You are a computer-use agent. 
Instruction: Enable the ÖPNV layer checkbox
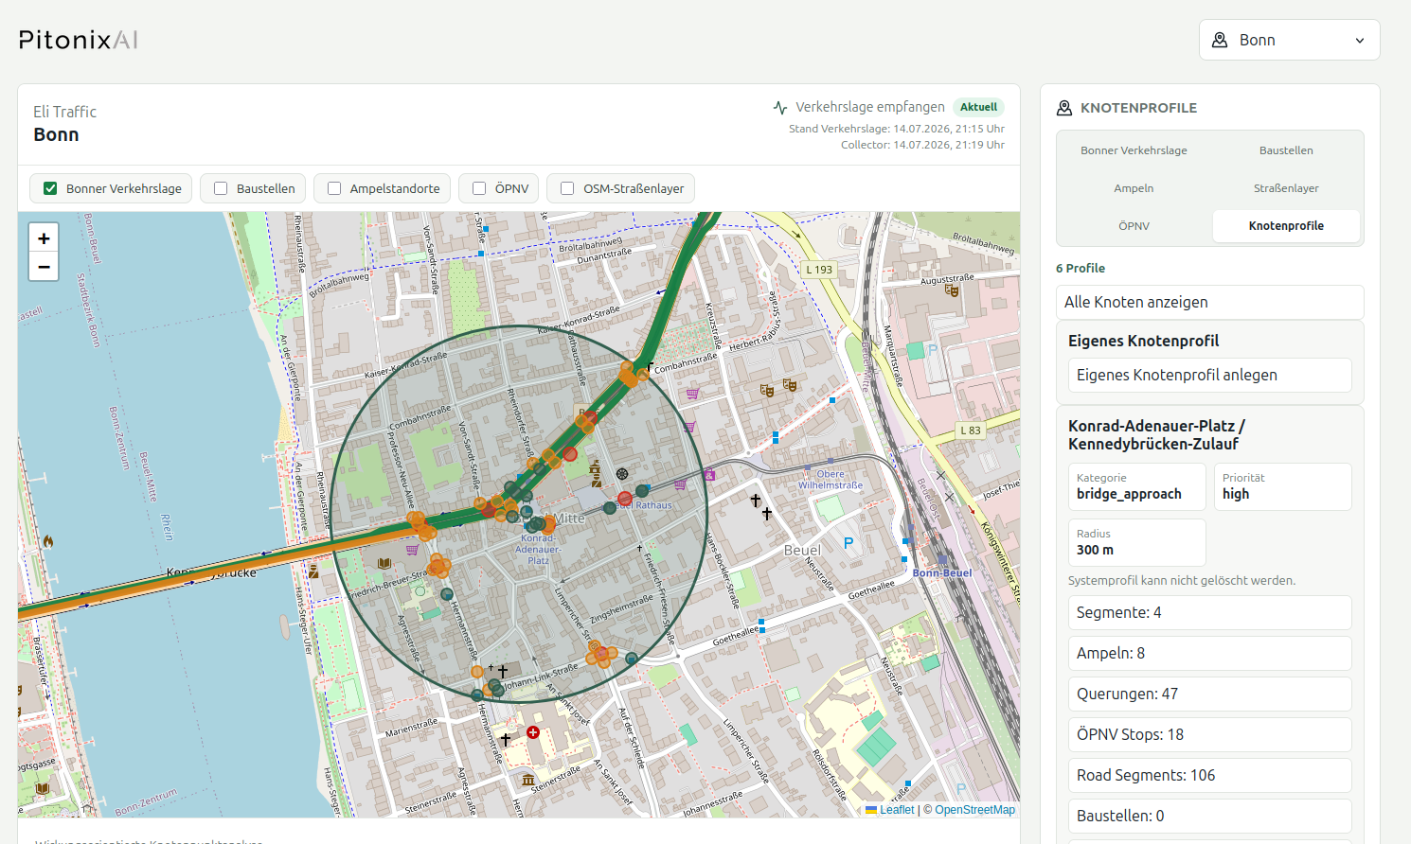tap(479, 188)
